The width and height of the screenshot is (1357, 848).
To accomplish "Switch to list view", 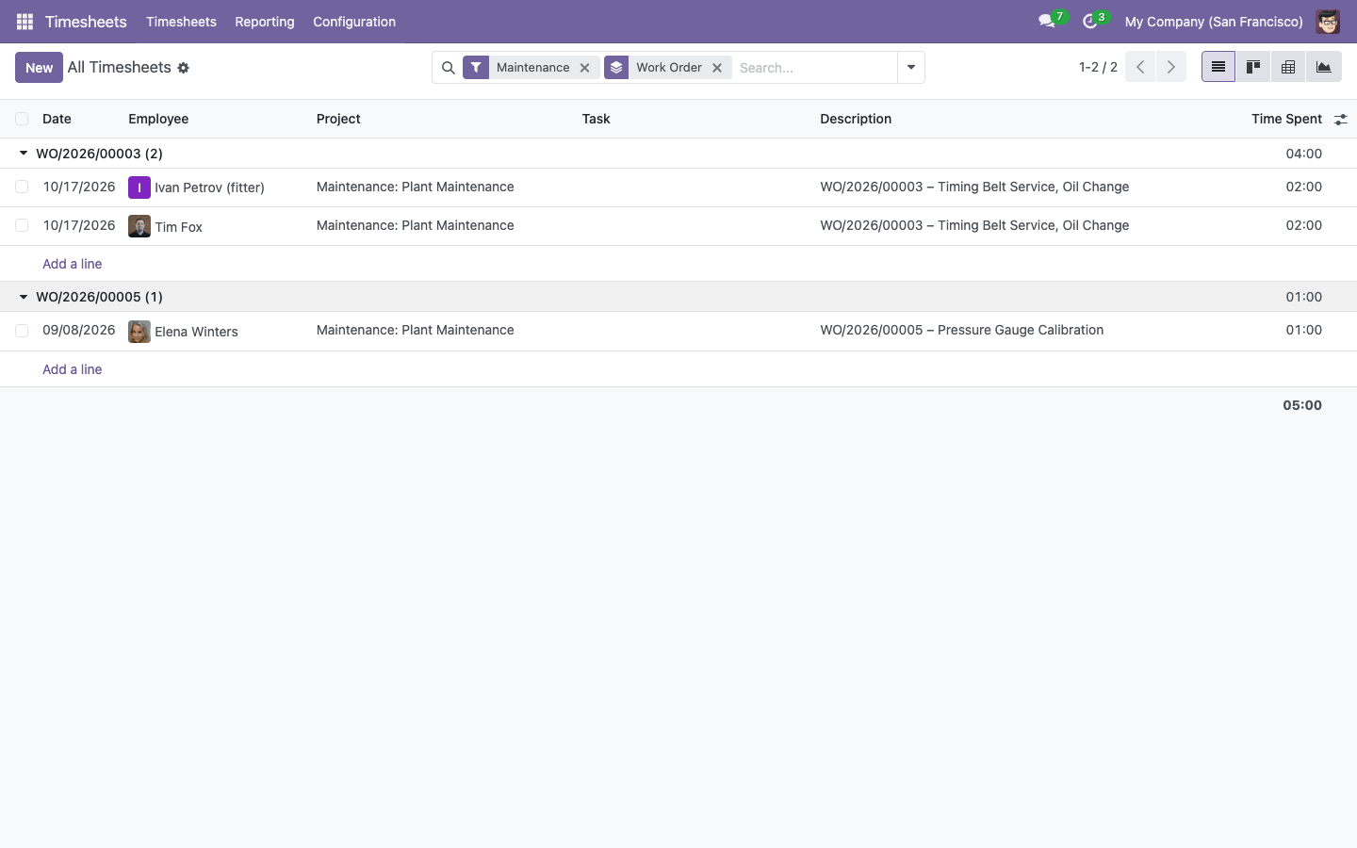I will pos(1218,67).
